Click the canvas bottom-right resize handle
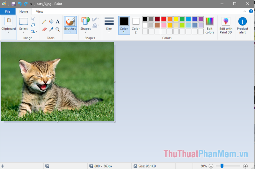Image resolution: width=255 pixels, height=169 pixels. (x=115, y=122)
